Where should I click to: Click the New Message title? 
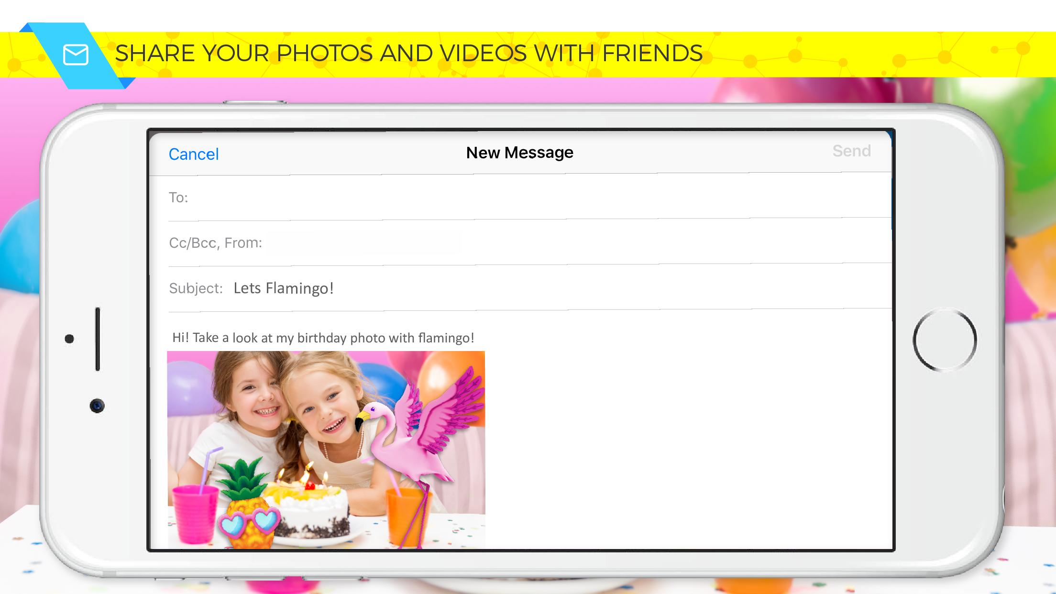pos(519,153)
